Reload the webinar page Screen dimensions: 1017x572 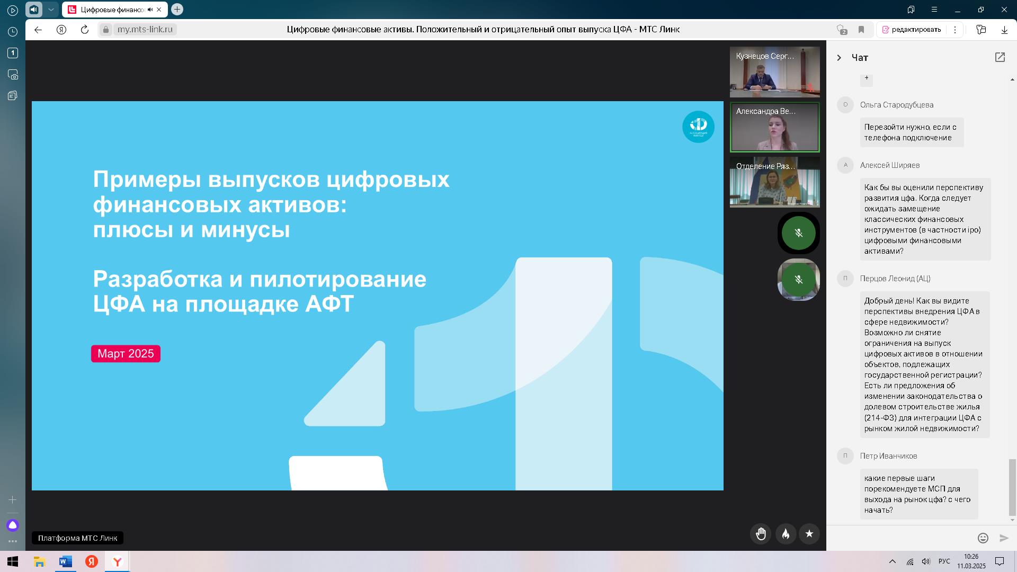(84, 30)
